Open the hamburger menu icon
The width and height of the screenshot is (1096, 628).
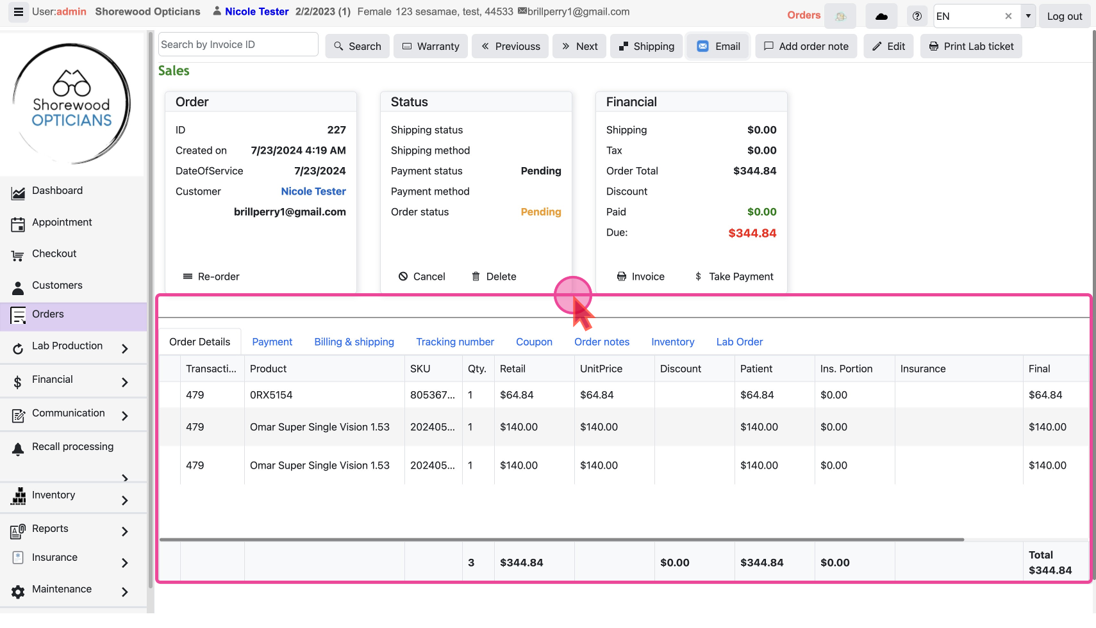tap(18, 12)
